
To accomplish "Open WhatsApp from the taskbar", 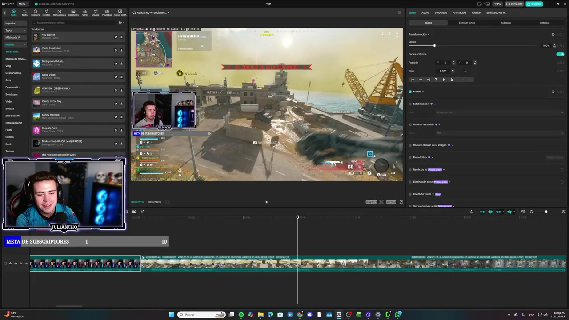I will [x=398, y=315].
